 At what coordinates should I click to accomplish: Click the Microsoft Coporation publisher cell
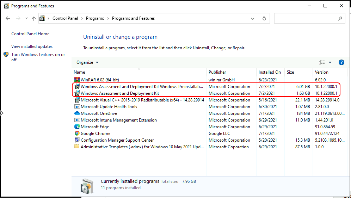pyautogui.click(x=229, y=147)
